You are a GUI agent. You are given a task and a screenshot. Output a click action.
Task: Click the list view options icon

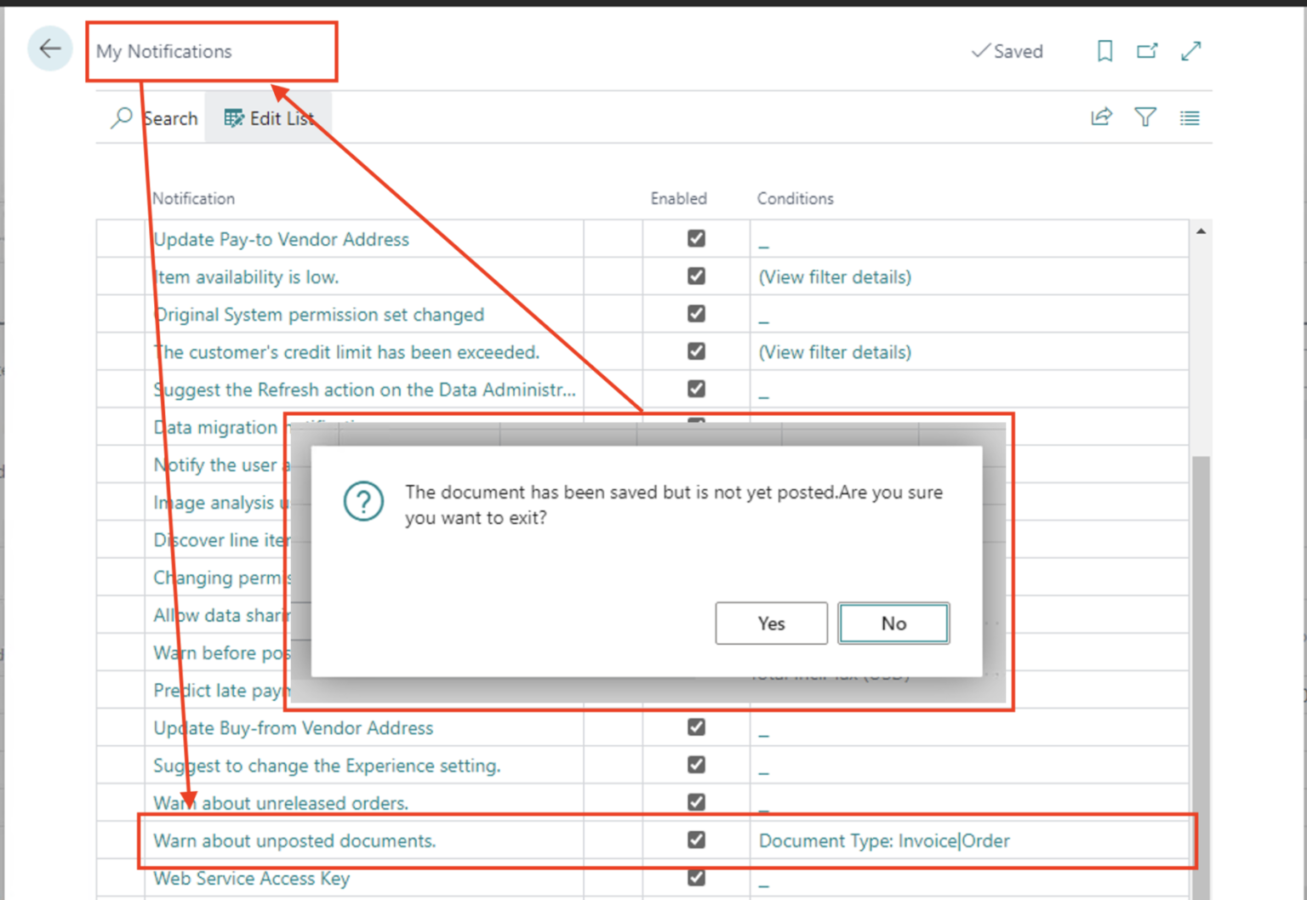pyautogui.click(x=1190, y=117)
